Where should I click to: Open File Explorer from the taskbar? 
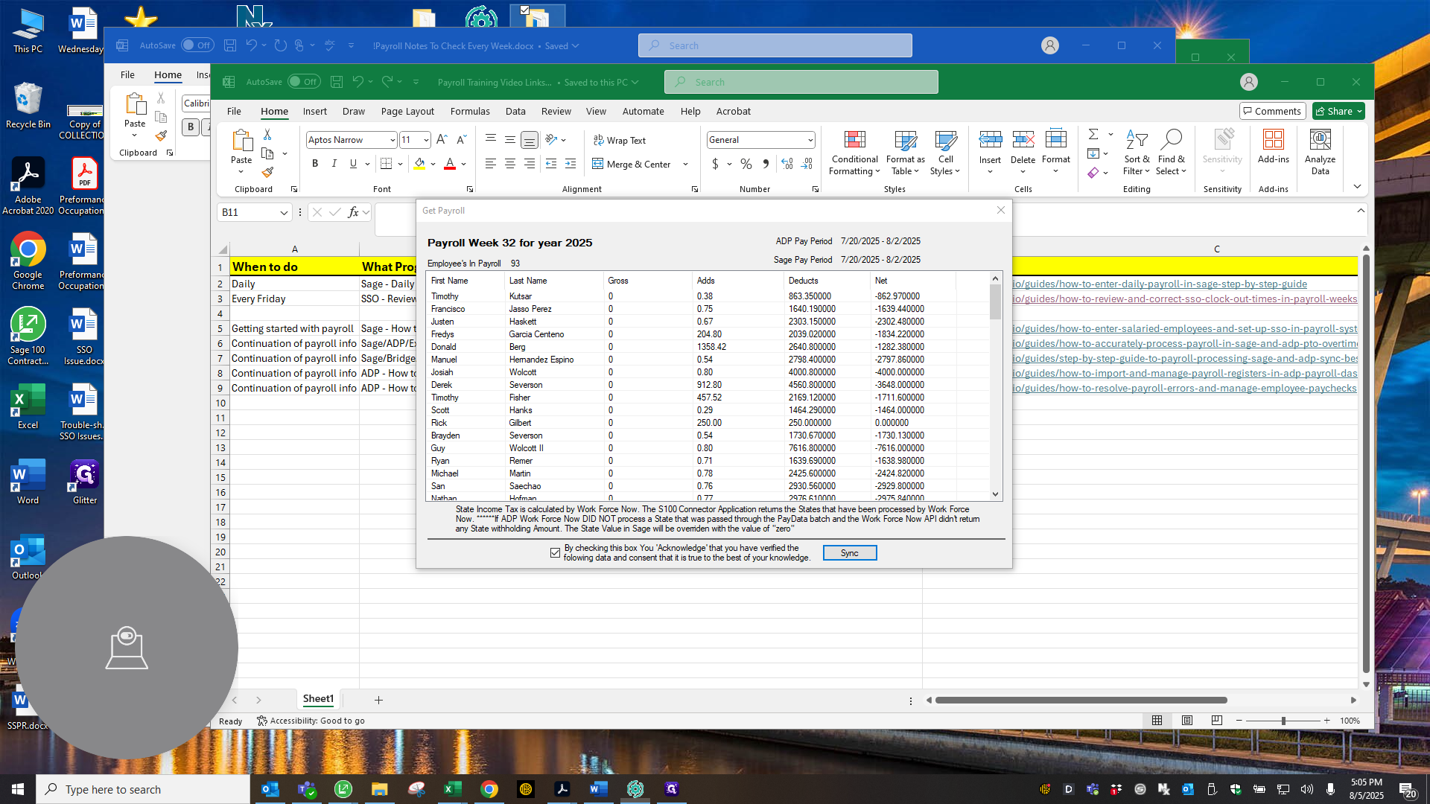point(379,789)
